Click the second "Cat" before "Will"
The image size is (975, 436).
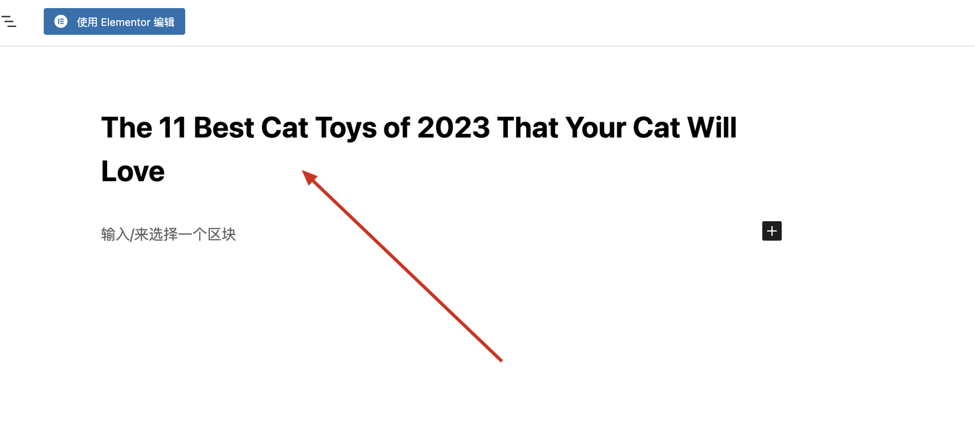656,127
